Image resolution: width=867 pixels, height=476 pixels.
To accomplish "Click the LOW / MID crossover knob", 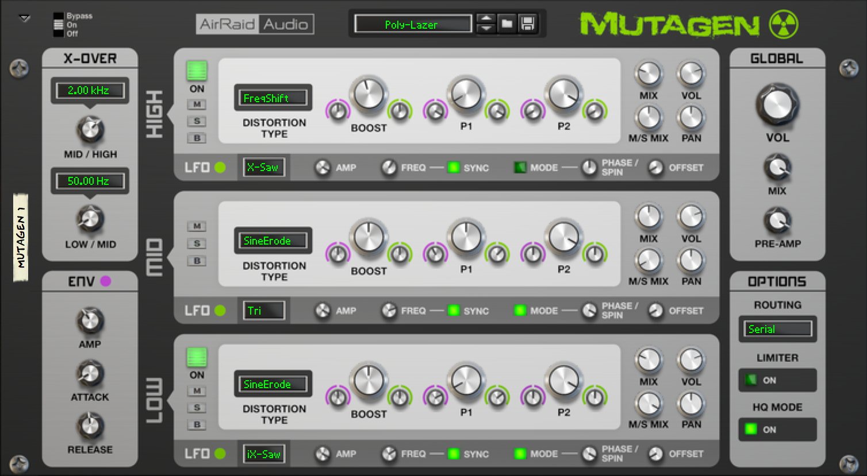I will [90, 219].
